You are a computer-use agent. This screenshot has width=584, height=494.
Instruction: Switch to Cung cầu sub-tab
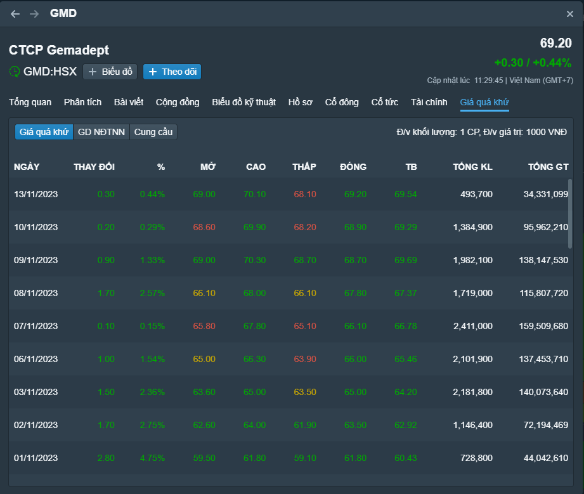point(153,132)
